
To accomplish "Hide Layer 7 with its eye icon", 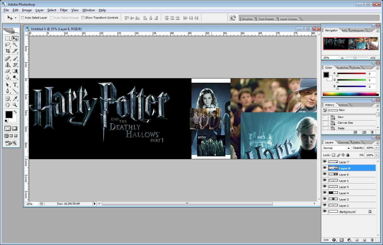I will 325,162.
